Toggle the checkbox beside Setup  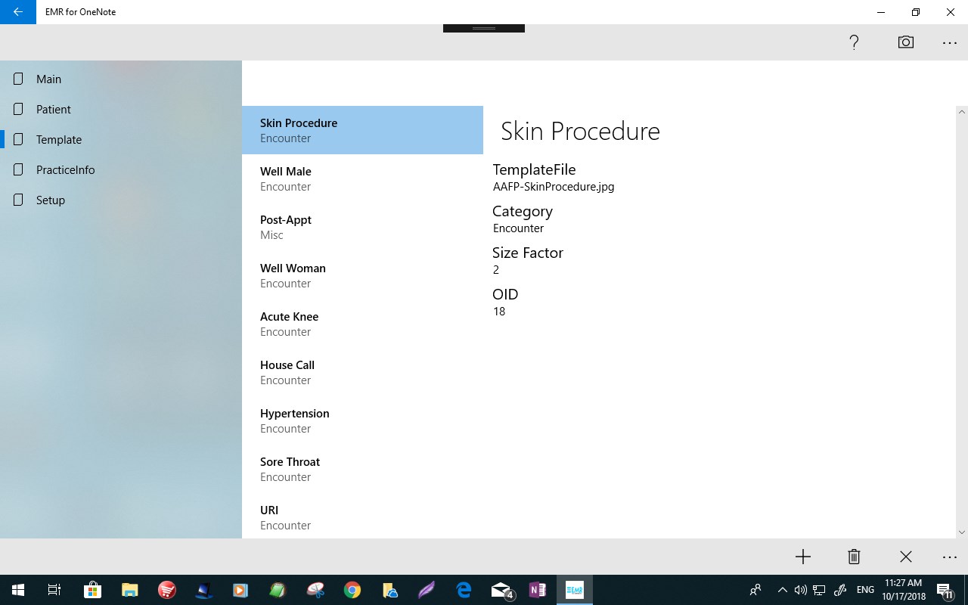click(x=17, y=200)
